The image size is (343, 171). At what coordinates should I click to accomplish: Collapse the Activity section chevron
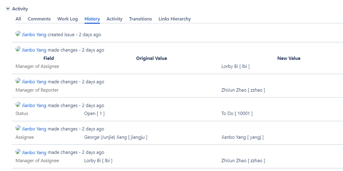(8, 9)
